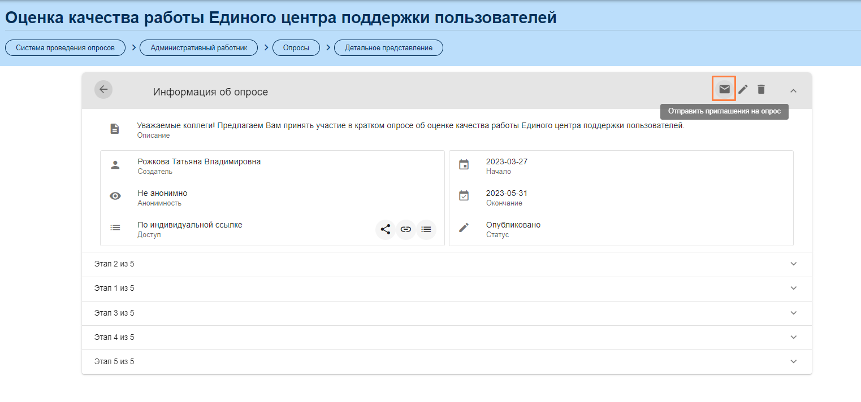The width and height of the screenshot is (861, 402).
Task: Open the list icon button beside link icon
Action: pyautogui.click(x=426, y=229)
